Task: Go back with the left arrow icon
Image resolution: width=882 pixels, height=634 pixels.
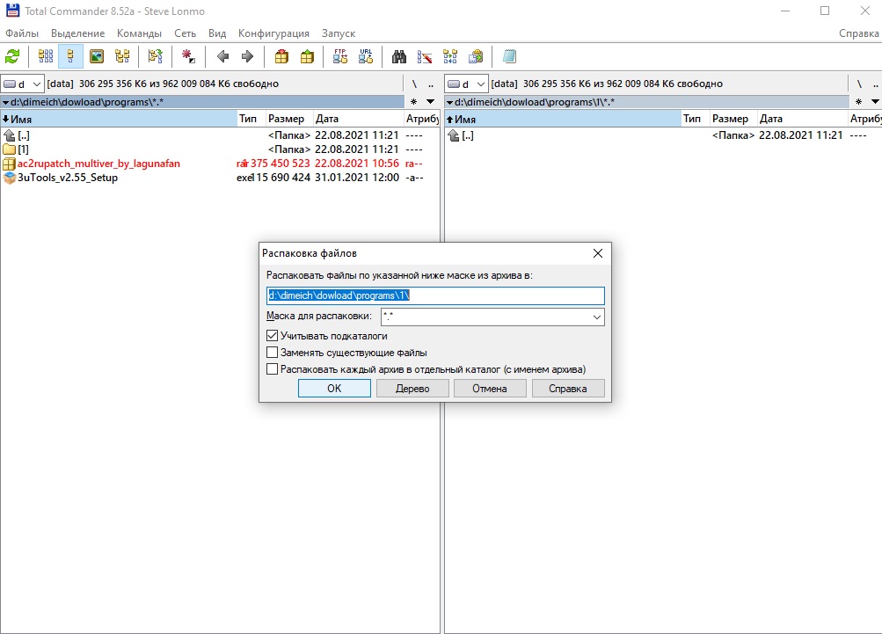Action: pos(222,56)
